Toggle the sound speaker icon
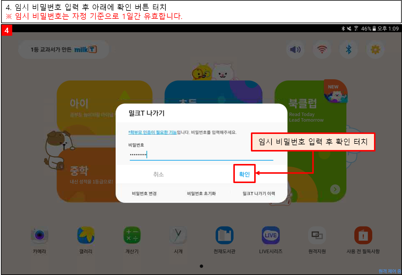Screen dimensions: 402x275 [x=295, y=49]
